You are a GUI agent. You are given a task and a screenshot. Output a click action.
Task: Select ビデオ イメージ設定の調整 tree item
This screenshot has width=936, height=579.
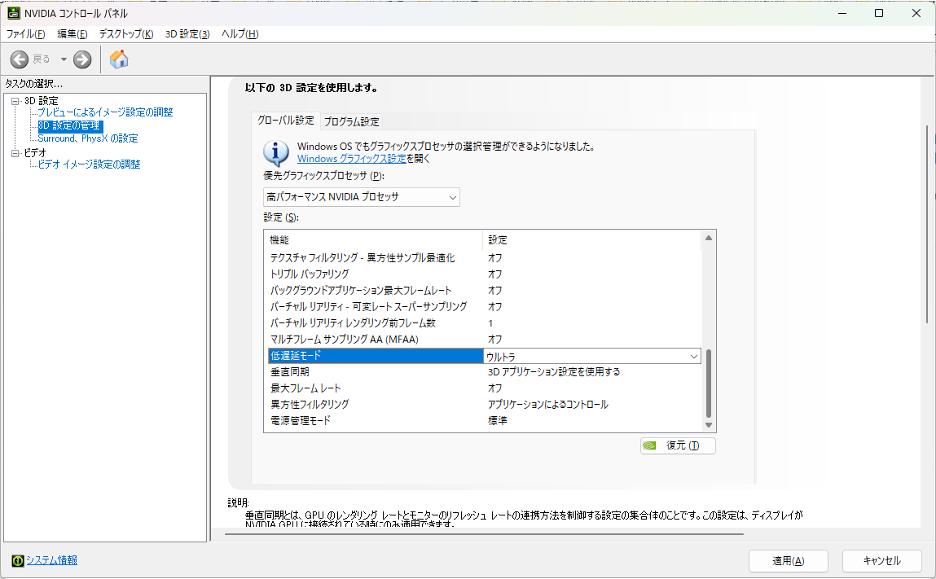coord(89,164)
